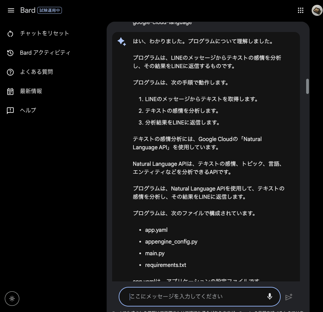Open the account profile avatar

tap(317, 10)
